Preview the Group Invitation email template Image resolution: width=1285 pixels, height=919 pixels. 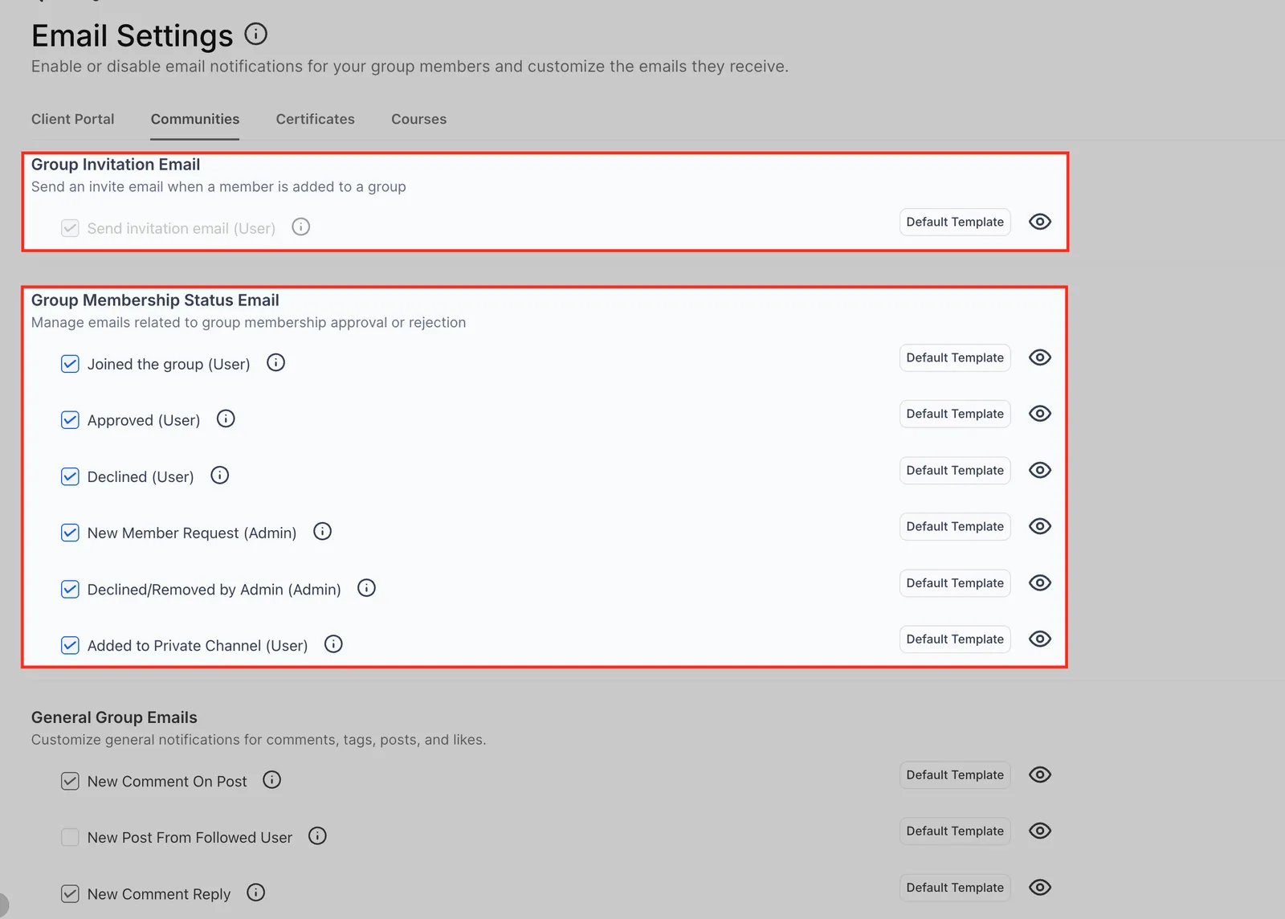coord(1040,222)
